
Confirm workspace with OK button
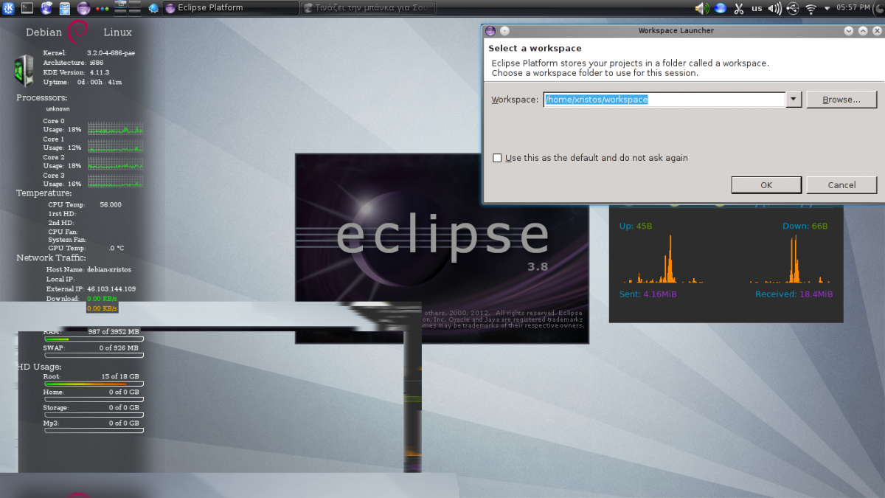[x=766, y=185]
